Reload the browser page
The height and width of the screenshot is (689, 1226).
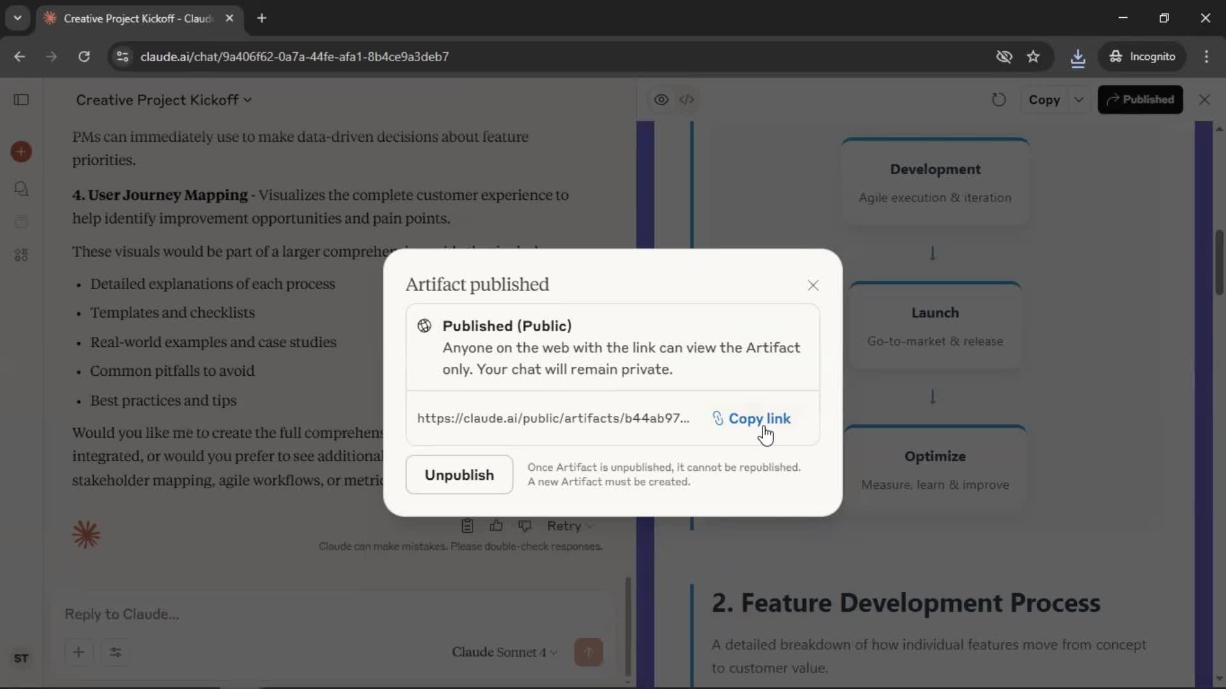[x=84, y=56]
